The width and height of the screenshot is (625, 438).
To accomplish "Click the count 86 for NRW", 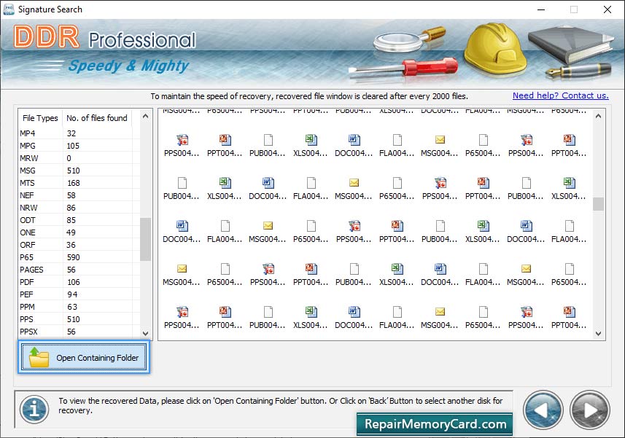I will click(x=71, y=207).
